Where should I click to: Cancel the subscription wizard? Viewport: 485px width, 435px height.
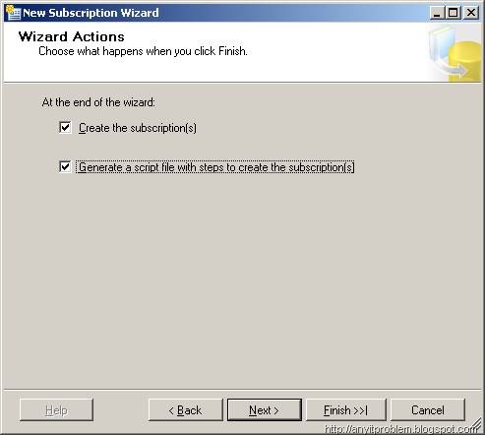428,410
